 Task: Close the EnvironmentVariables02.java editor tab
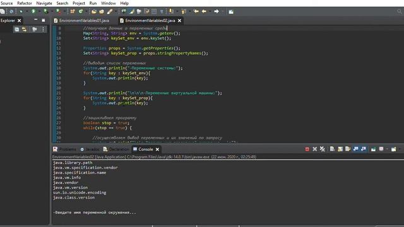pos(179,21)
